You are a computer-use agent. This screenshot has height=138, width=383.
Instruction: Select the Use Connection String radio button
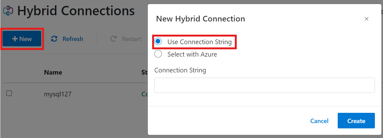pyautogui.click(x=158, y=42)
